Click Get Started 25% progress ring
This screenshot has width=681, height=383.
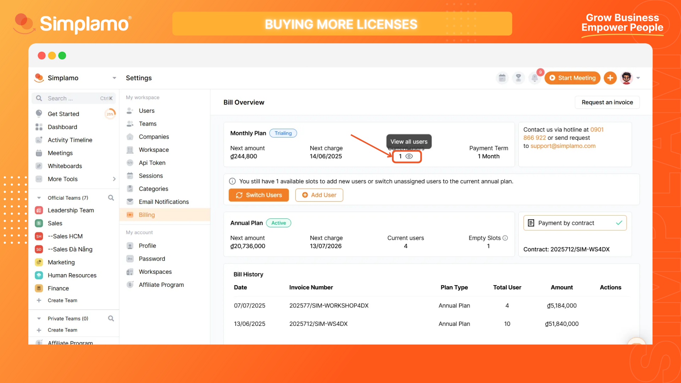[x=110, y=114]
